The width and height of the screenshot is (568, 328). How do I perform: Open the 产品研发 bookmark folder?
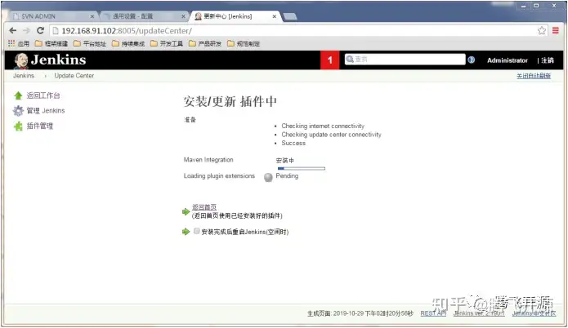click(x=204, y=43)
